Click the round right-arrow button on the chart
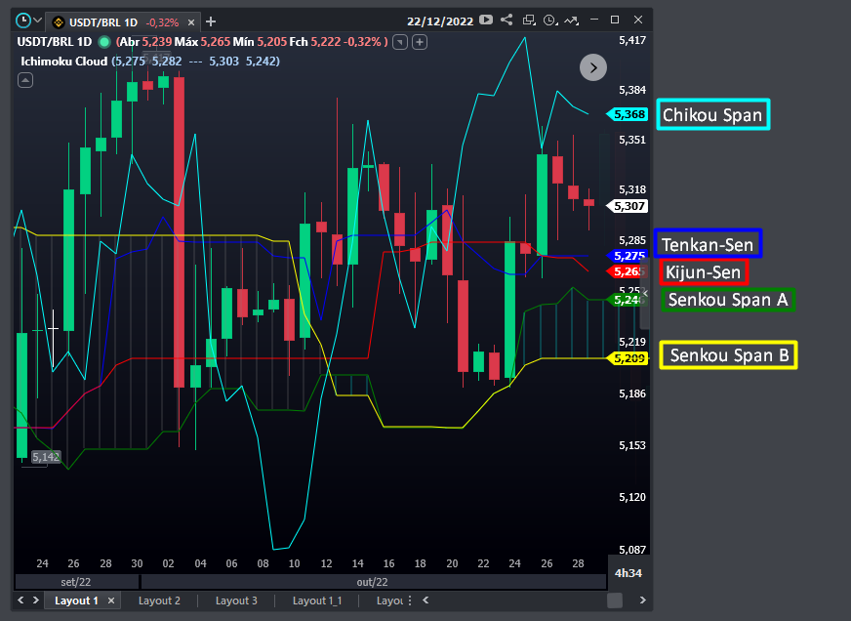 [593, 67]
